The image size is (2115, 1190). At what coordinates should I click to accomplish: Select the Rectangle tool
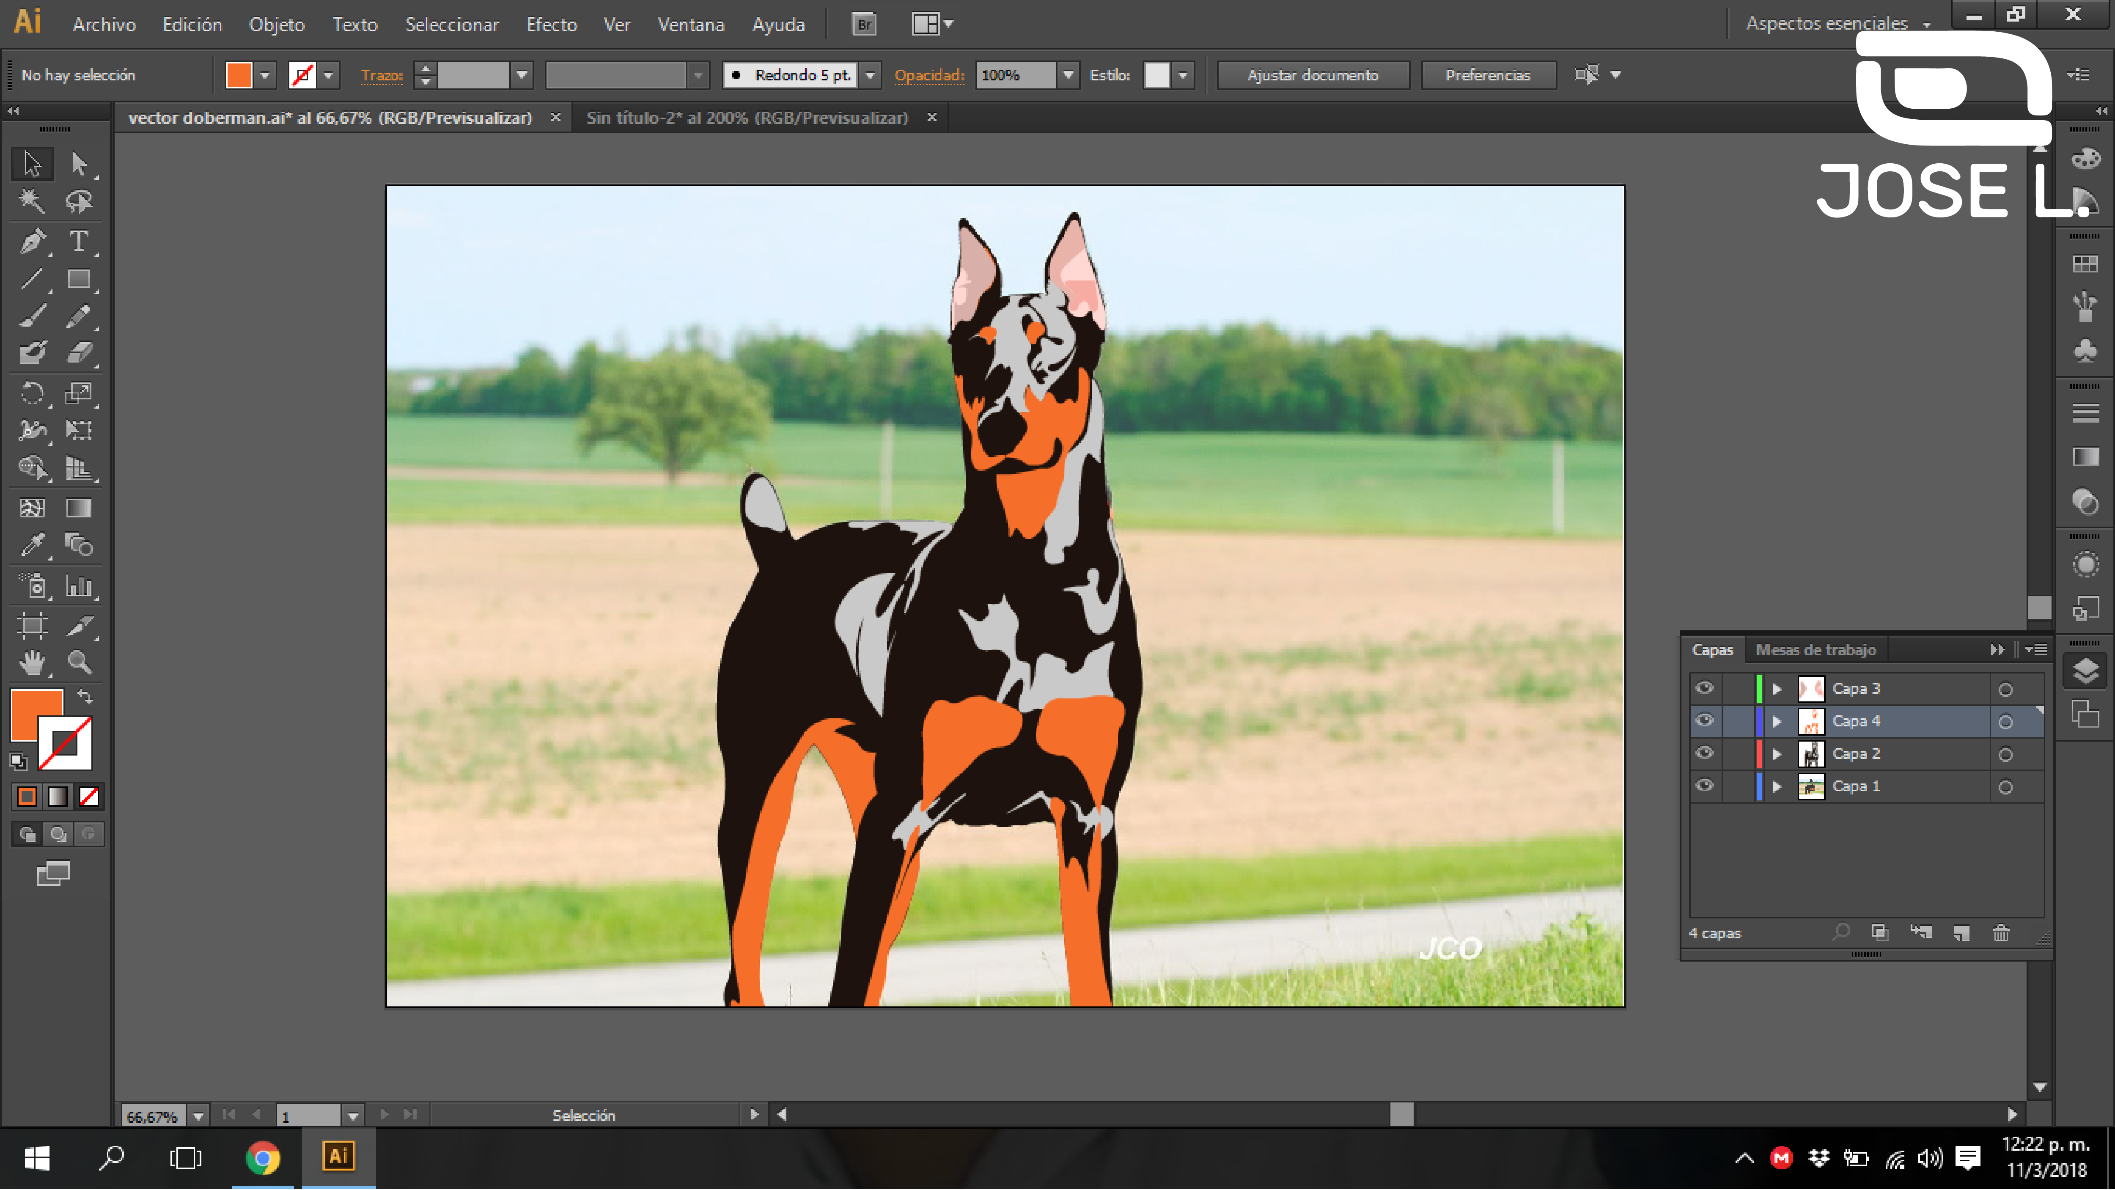pos(79,279)
